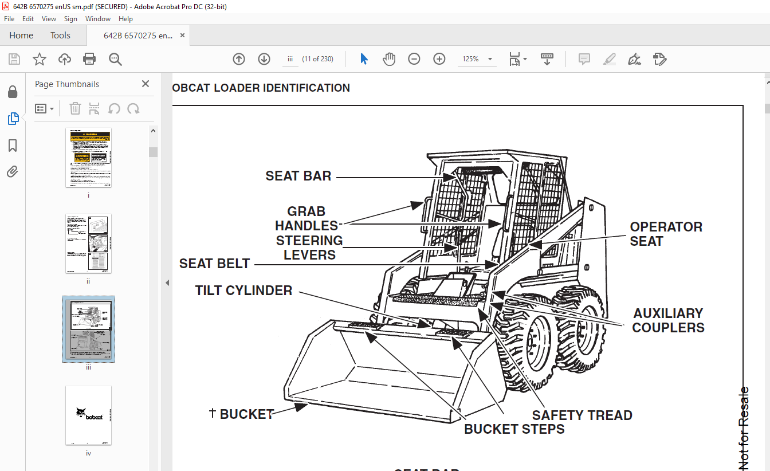Image resolution: width=770 pixels, height=471 pixels.
Task: Click the BUCKET STEPS label text
Action: pyautogui.click(x=514, y=429)
